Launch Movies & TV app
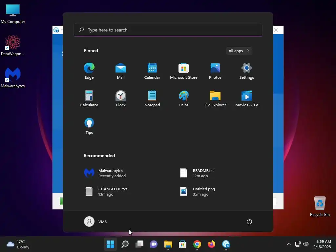This screenshot has width=336, height=252. click(247, 98)
